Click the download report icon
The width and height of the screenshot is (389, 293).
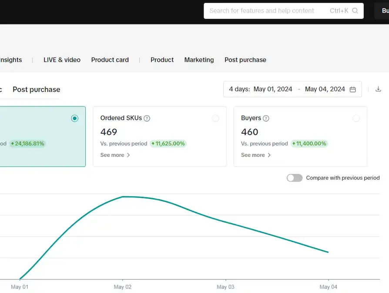click(x=378, y=89)
